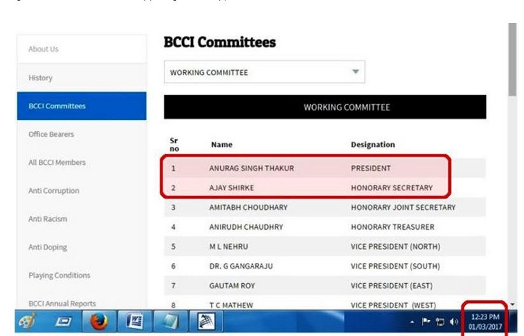This screenshot has height=336, width=524.
Task: Click the Honorary Secretary designation
Action: 392,188
